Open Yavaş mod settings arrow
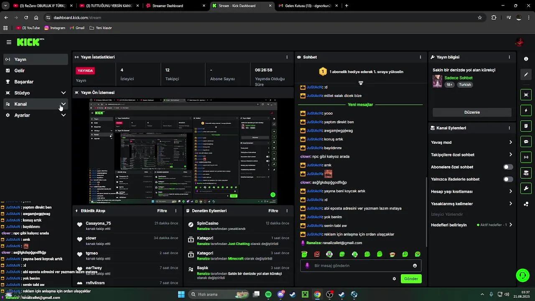 coord(510,143)
